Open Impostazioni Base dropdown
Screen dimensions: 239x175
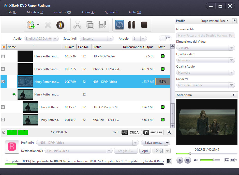(x=215, y=21)
